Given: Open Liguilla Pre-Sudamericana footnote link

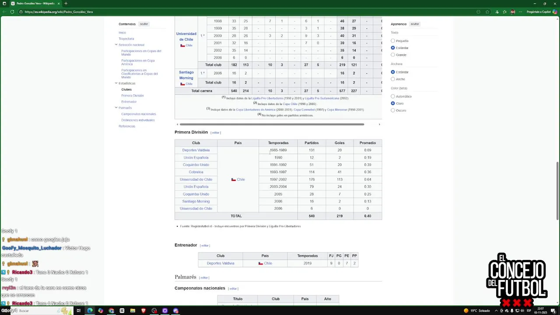Looking at the screenshot, I should coord(322,98).
